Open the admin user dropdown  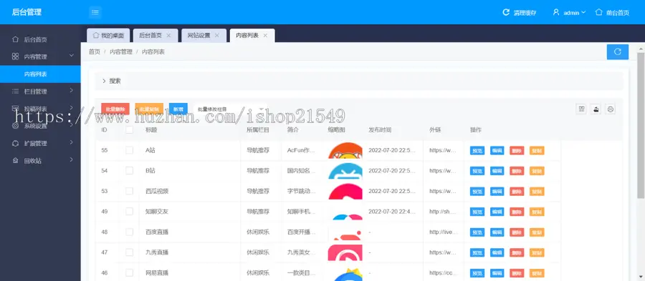tap(569, 13)
